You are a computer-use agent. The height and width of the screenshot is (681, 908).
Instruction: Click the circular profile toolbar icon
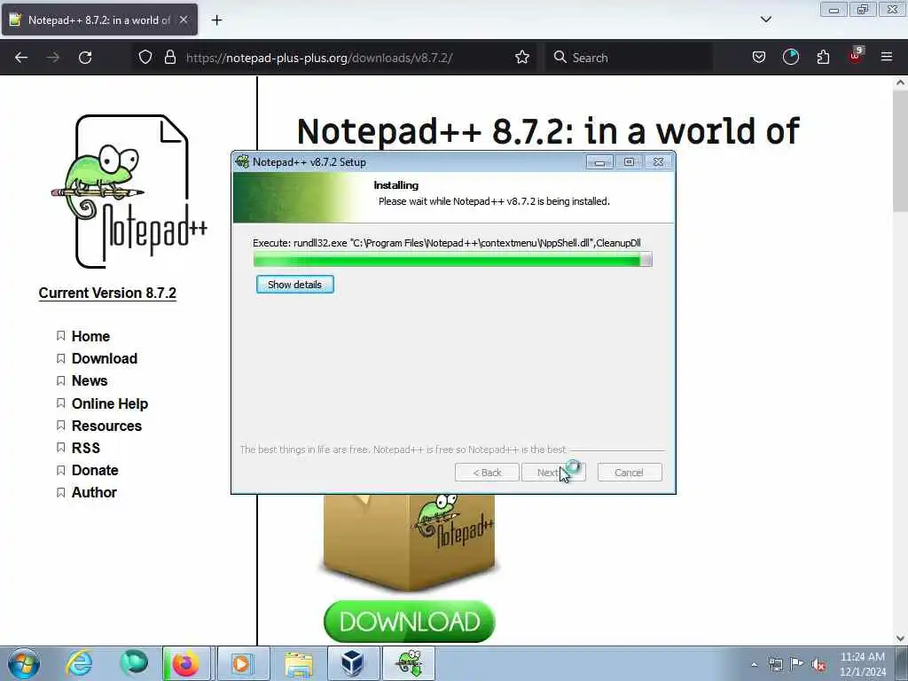[790, 58]
